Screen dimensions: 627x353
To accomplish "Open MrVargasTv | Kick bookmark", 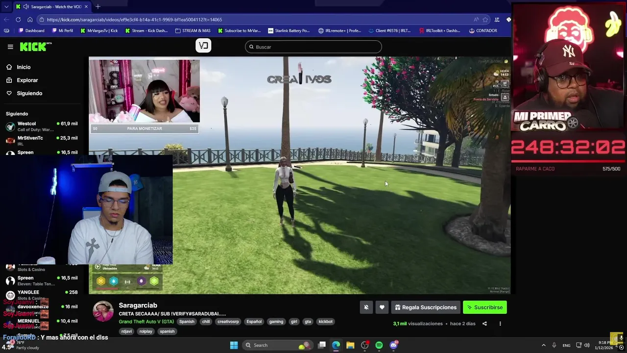I will [98, 30].
